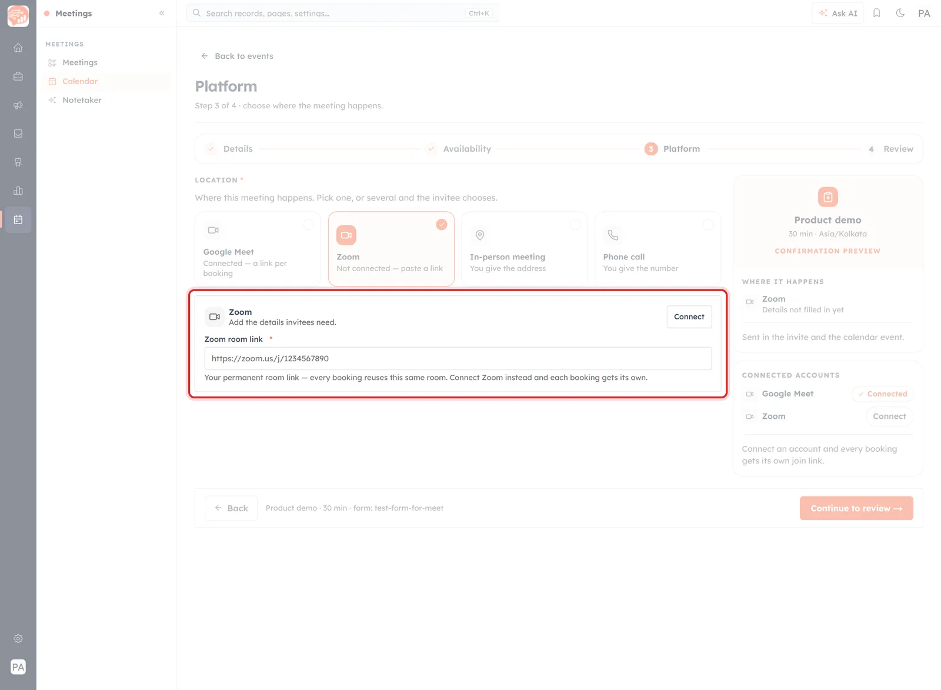Click the 'Confirmation Preview' label
941x690 pixels.
coord(827,251)
